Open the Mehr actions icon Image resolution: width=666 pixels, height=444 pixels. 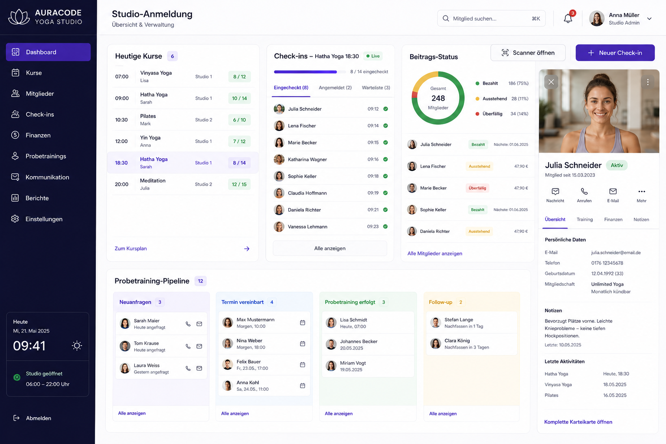click(x=642, y=191)
